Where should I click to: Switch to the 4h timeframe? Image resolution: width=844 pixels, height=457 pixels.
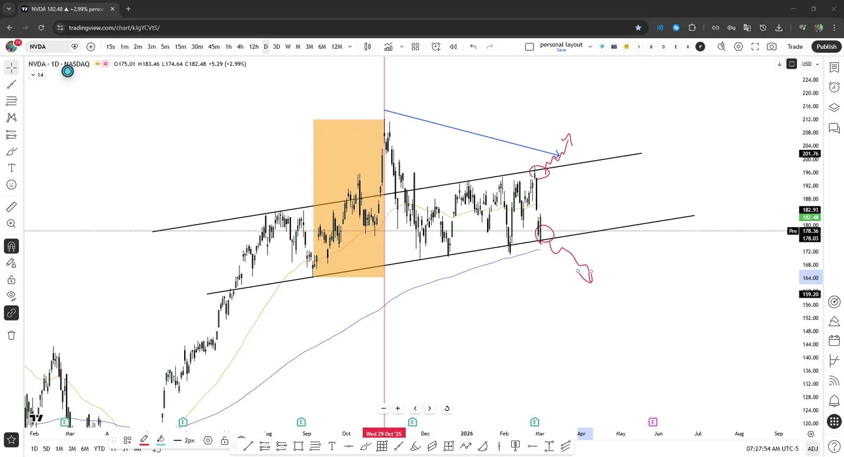coord(240,46)
